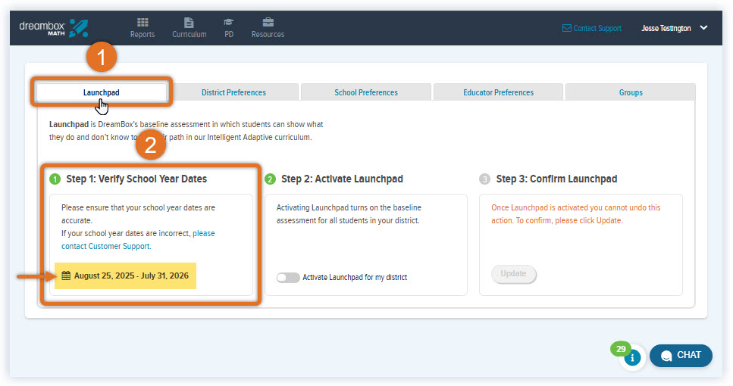Open the CHAT button

tap(681, 356)
